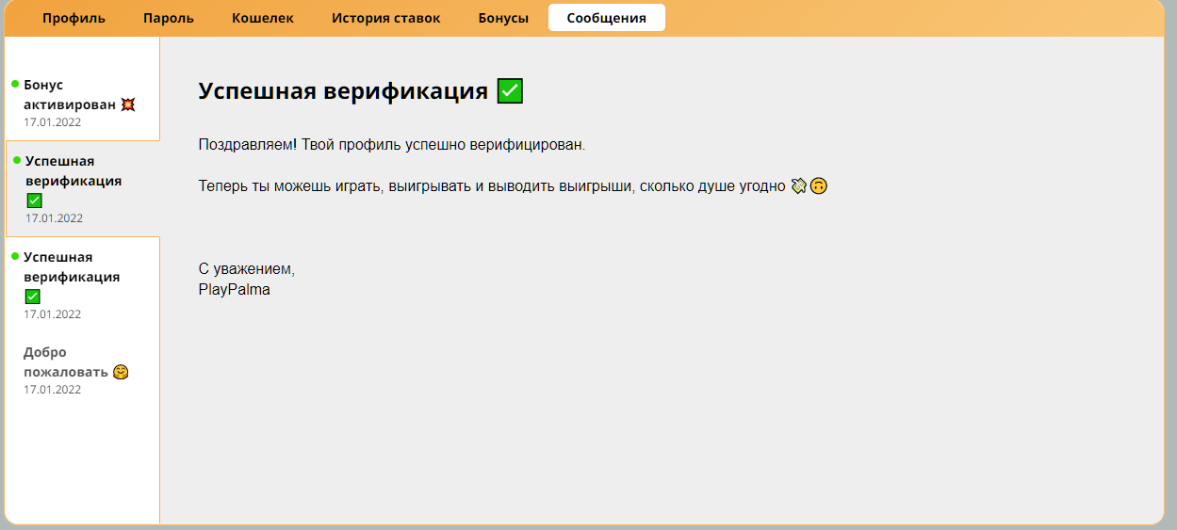This screenshot has width=1177, height=530.
Task: Open the Кошелек tab
Action: pos(263,18)
